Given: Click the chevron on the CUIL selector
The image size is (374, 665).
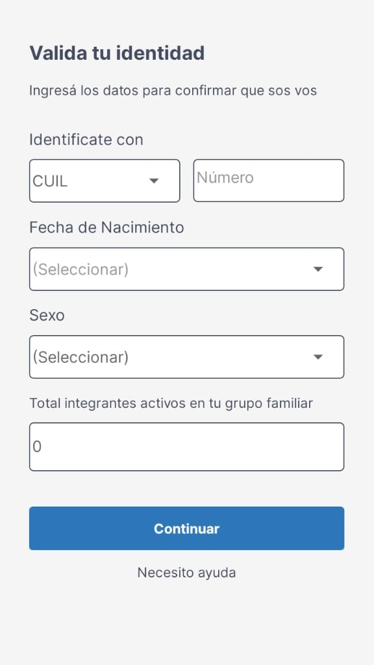Looking at the screenshot, I should [154, 181].
